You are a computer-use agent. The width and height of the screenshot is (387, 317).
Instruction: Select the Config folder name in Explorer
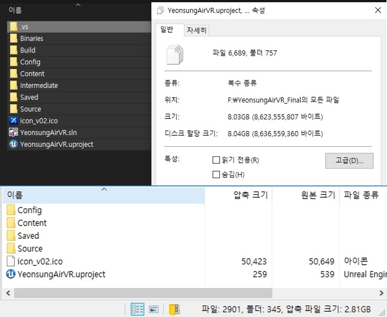(30, 62)
